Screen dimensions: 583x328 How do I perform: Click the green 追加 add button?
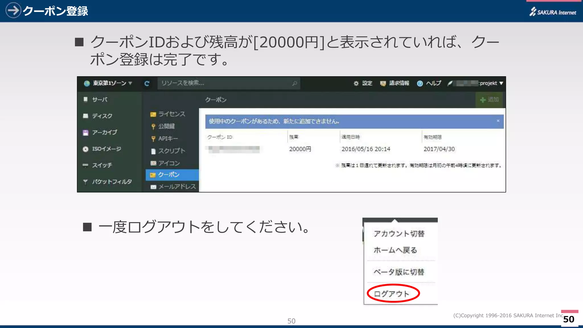[x=489, y=100]
